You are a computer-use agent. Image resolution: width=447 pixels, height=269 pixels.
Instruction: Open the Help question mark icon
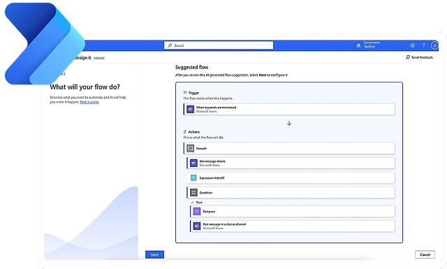423,45
